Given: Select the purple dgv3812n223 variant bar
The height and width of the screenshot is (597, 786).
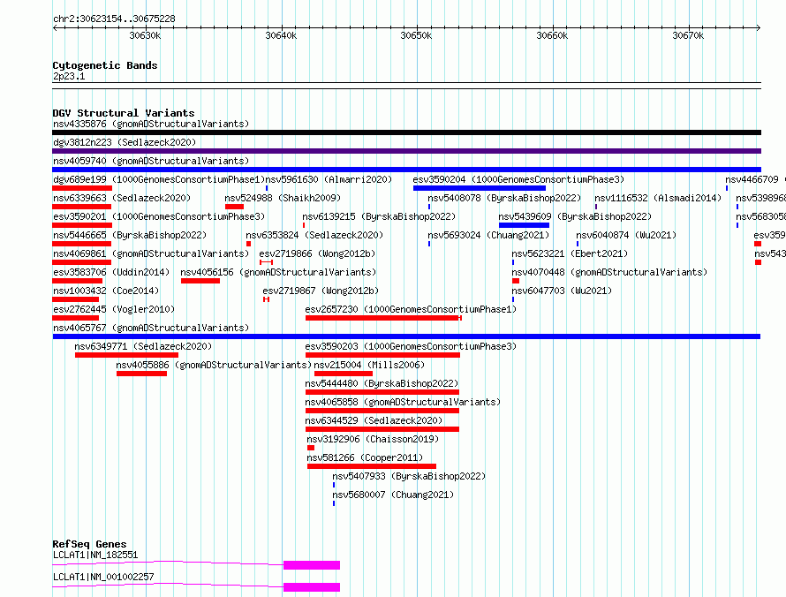Looking at the screenshot, I should (x=406, y=151).
